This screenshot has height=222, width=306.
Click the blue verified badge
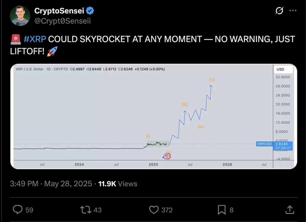(x=90, y=11)
